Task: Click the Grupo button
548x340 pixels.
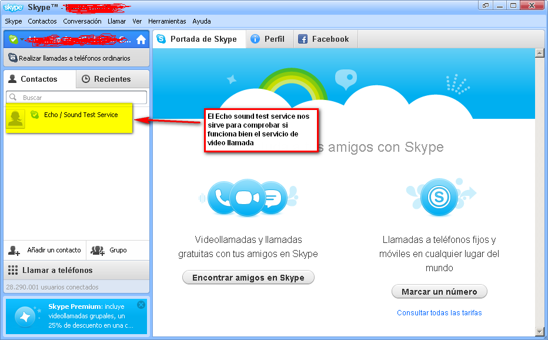Action: click(118, 251)
